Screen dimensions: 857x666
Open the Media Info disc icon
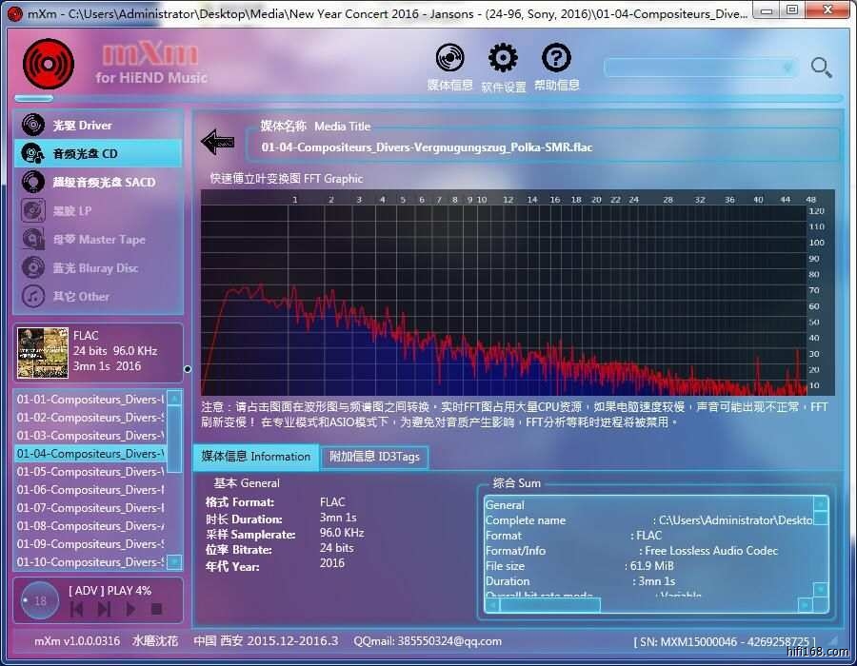coord(449,59)
